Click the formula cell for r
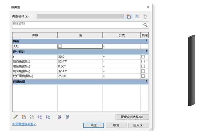214x134 pixels. coord(121,57)
